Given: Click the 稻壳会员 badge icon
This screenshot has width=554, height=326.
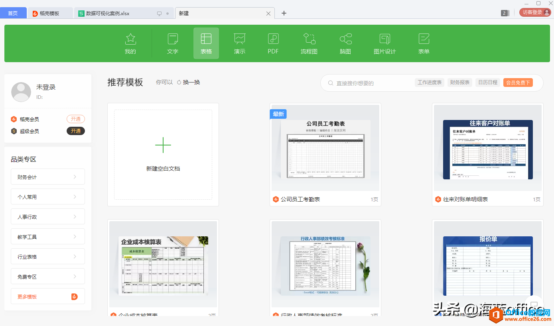Looking at the screenshot, I should pos(14,119).
